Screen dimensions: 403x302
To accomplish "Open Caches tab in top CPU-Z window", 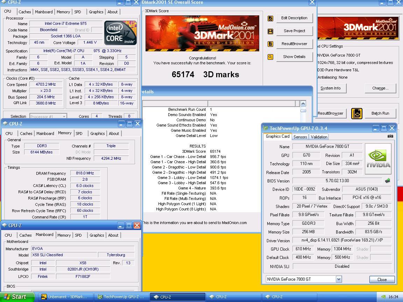I will (x=25, y=12).
